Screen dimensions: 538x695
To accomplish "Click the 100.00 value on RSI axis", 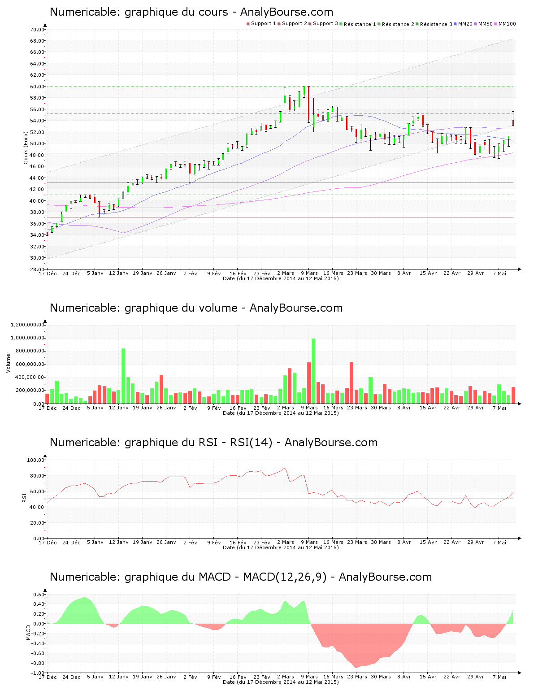I will (x=36, y=460).
